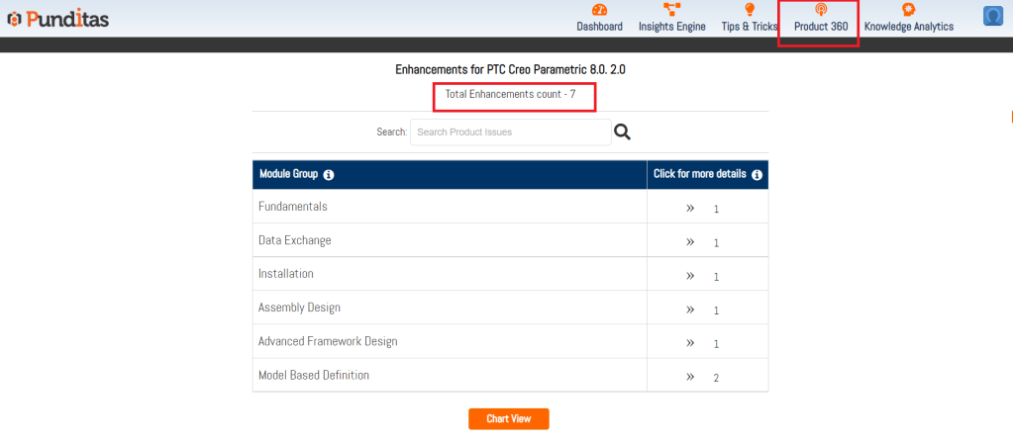Expand Installation row details arrow

coord(690,276)
